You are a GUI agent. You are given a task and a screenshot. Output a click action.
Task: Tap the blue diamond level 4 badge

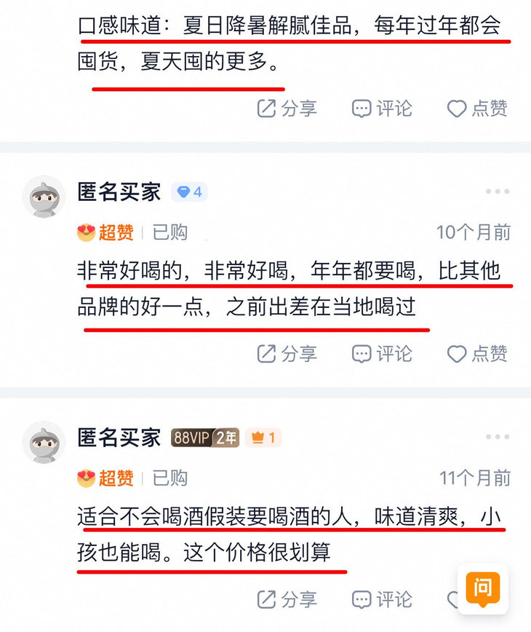tap(190, 192)
